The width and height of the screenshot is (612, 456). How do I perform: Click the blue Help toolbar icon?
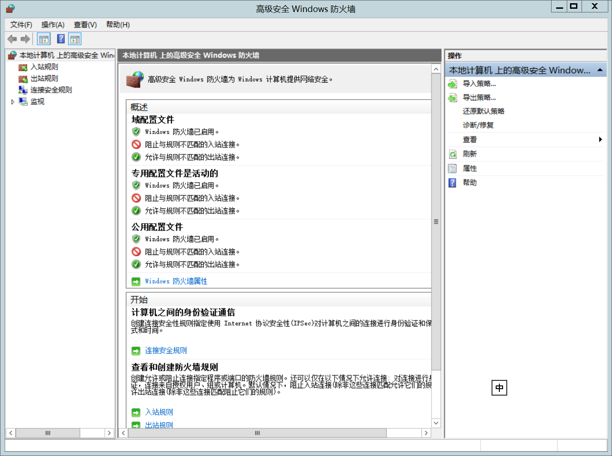click(60, 39)
